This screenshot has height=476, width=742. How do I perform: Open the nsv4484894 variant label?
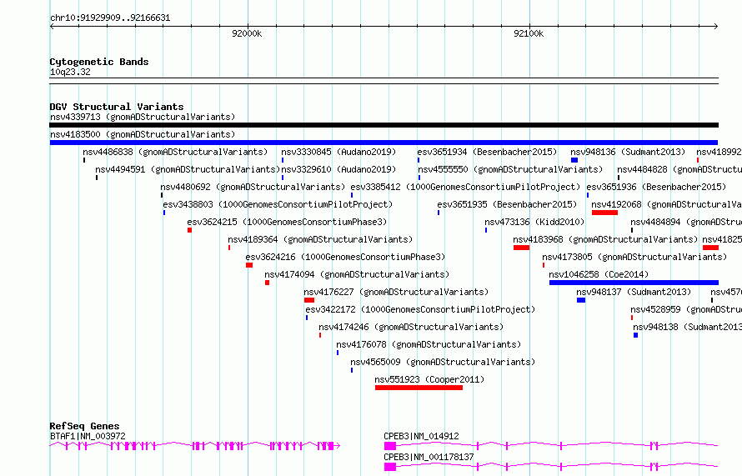[x=686, y=222]
